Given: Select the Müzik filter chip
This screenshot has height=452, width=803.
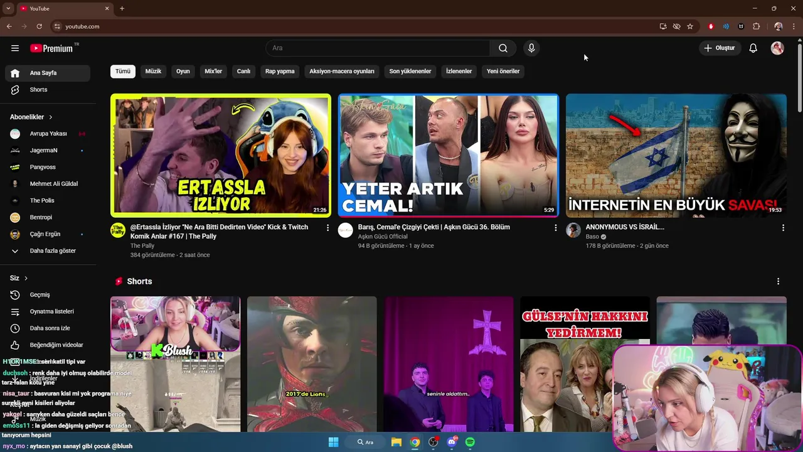Looking at the screenshot, I should (153, 71).
